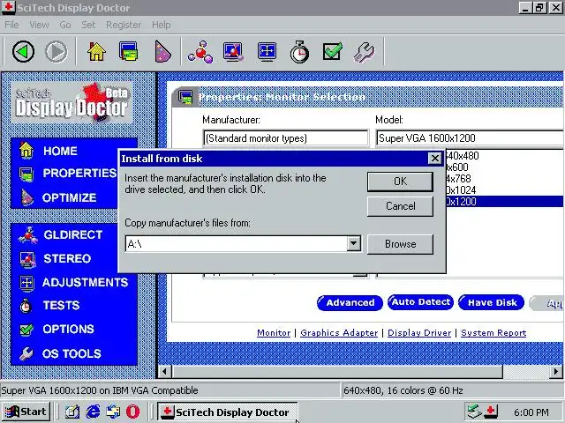Open Optimize via the wizard-hat toolbar icon

(162, 52)
